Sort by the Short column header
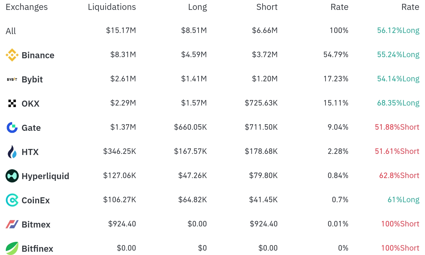 pos(267,7)
